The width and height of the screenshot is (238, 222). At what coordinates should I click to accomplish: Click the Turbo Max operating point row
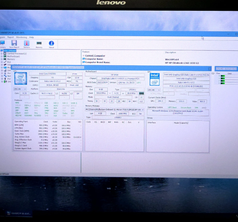pyautogui.click(x=48, y=134)
